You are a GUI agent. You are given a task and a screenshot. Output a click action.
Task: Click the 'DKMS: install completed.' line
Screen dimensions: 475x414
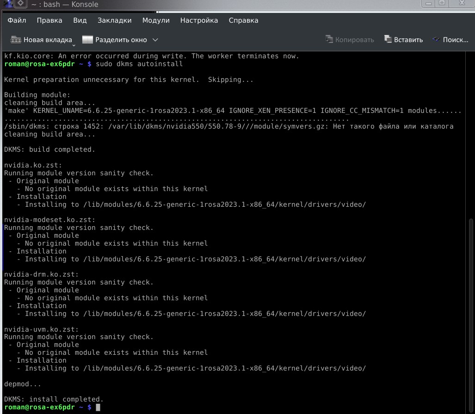coord(54,399)
